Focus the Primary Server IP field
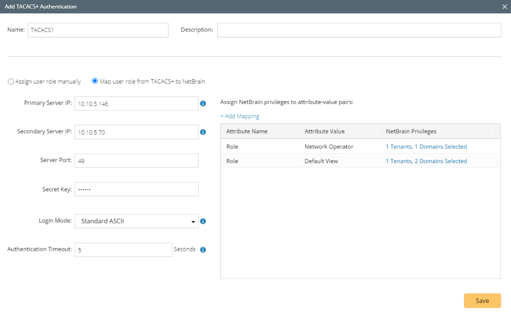The height and width of the screenshot is (314, 511). tap(136, 104)
